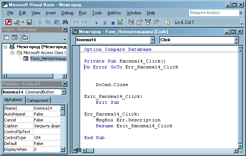
Task: Open the Window menu
Action: pyautogui.click(x=134, y=13)
